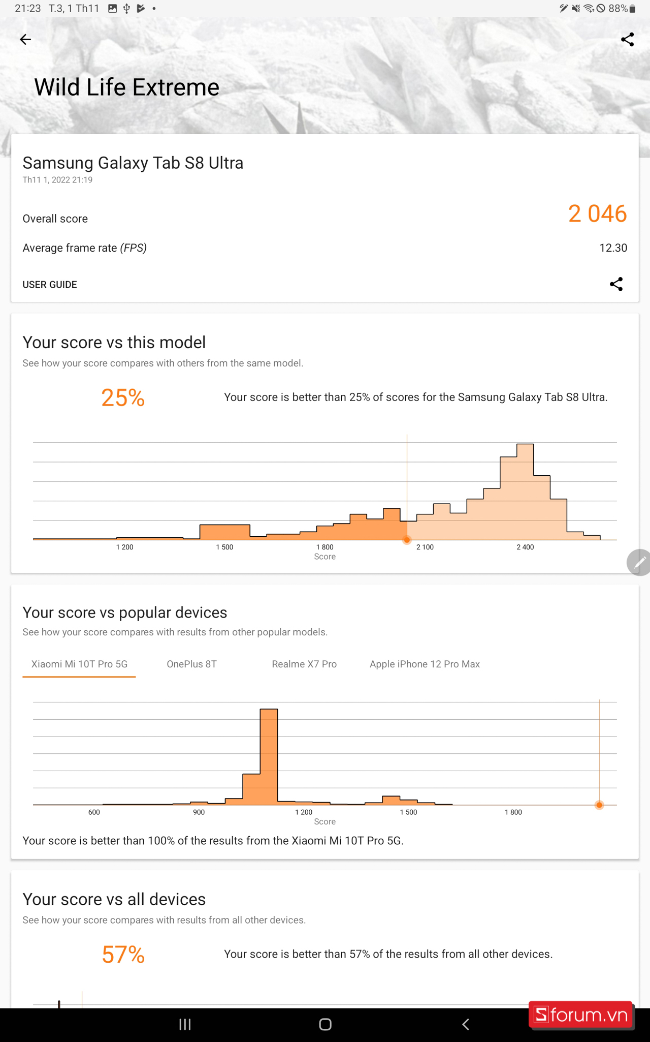650x1042 pixels.
Task: Tap the back arrow at top left
Action: click(25, 39)
